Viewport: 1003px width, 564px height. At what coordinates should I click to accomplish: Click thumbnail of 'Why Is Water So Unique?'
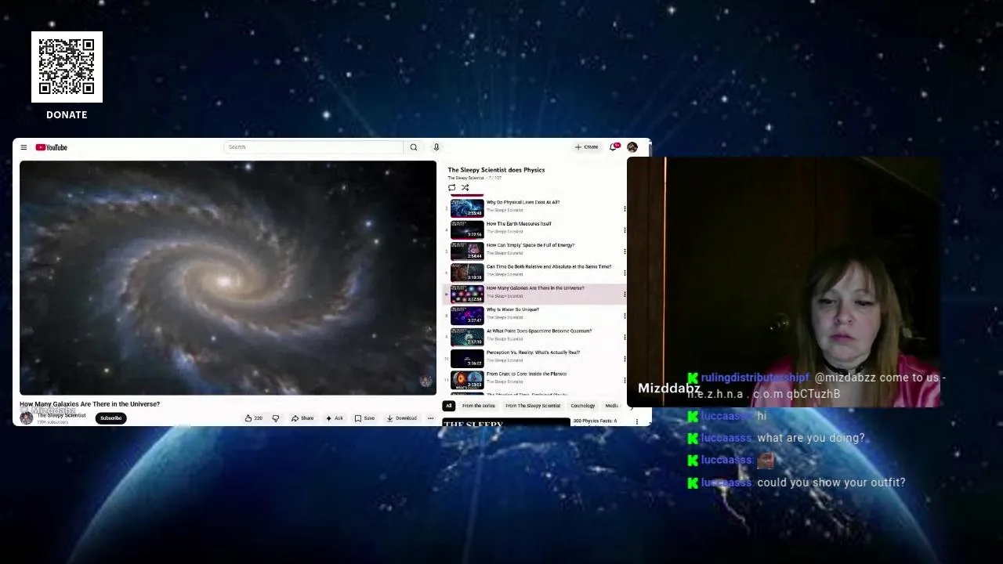click(x=467, y=315)
